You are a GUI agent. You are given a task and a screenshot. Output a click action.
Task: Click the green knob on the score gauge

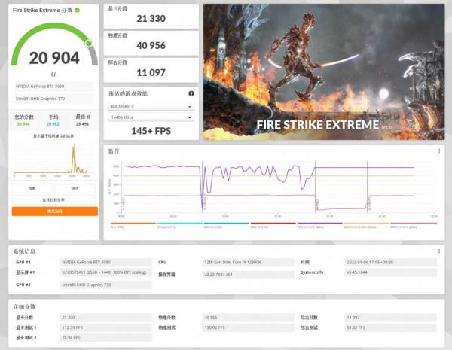coord(89,43)
